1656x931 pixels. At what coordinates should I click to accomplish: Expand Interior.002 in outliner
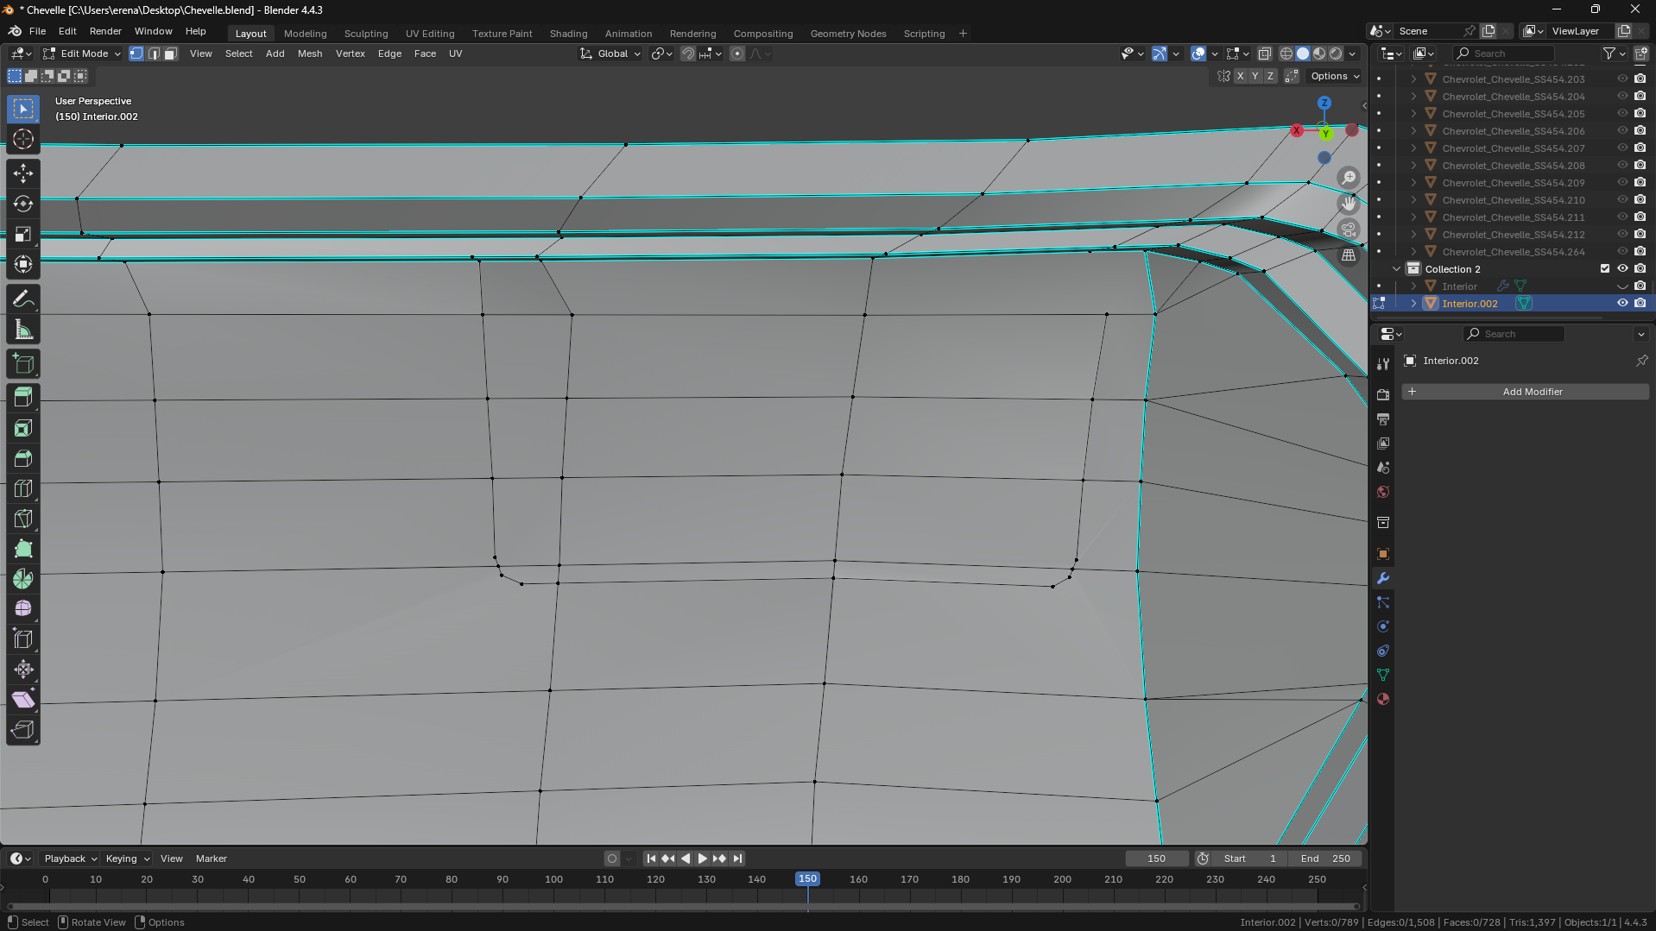1413,304
